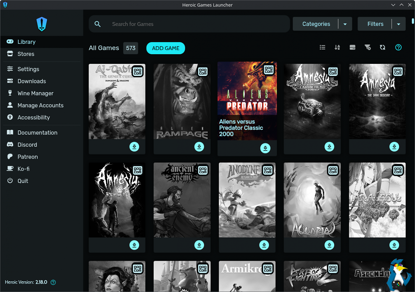The width and height of the screenshot is (415, 292).
Task: Select the Aliens versus Predator cover
Action: coord(247,101)
